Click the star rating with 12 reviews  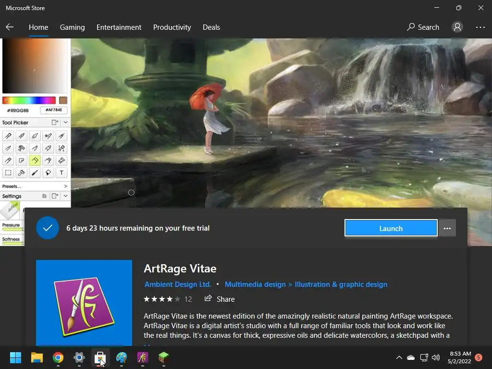(168, 299)
